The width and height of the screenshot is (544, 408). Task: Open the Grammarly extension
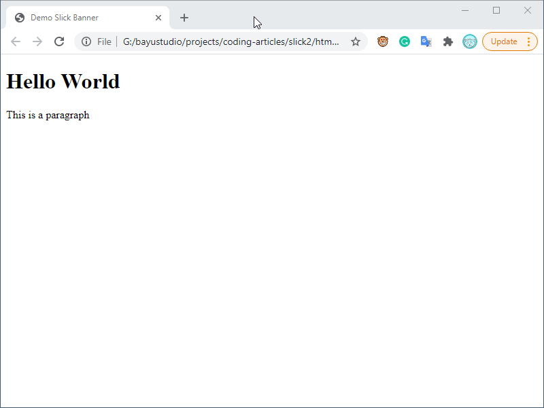(405, 41)
